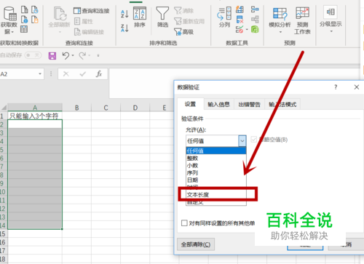Choose 序列 (List) from dropdown list

click(x=216, y=172)
